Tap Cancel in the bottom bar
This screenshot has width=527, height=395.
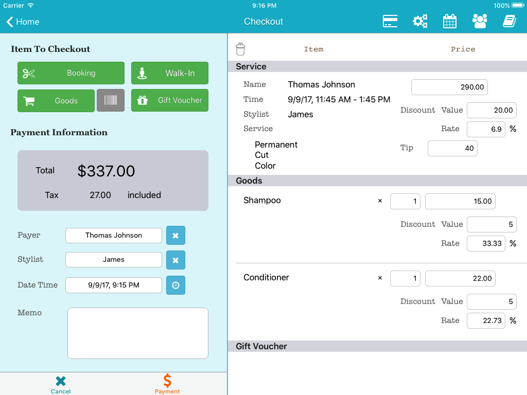pos(61,384)
